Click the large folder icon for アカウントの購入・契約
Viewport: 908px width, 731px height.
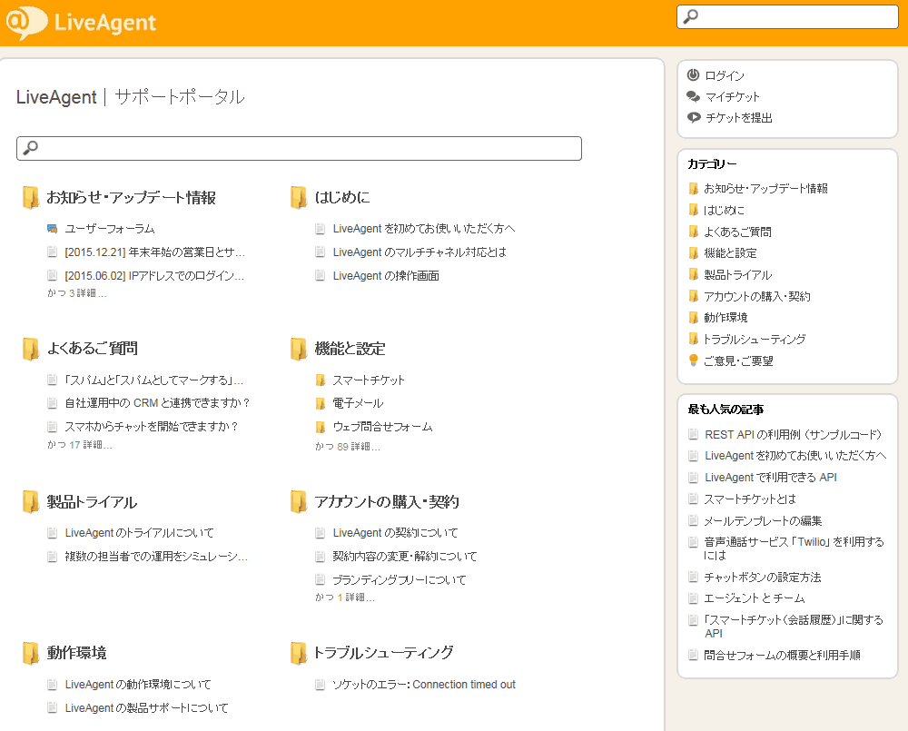point(298,501)
